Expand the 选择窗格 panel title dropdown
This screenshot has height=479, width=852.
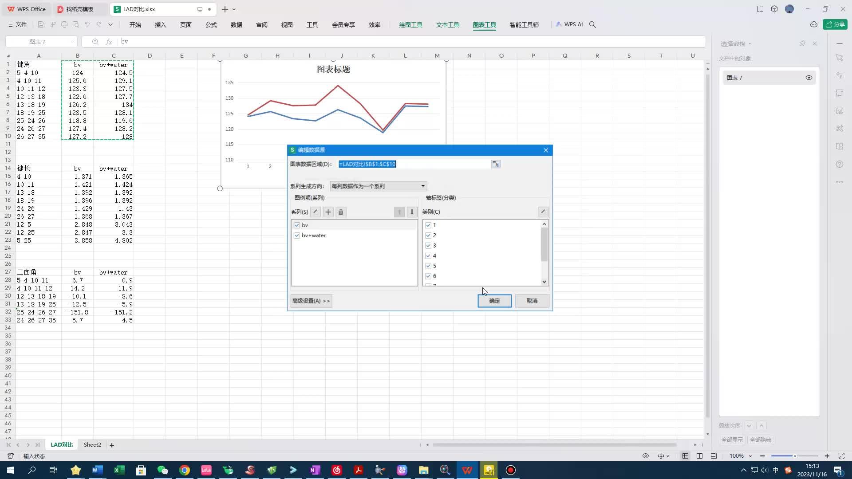tap(750, 44)
